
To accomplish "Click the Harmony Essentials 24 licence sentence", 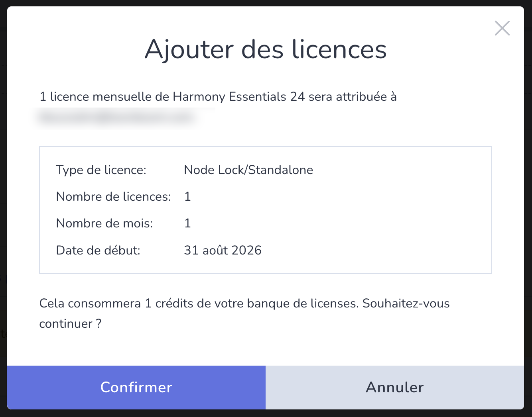I will (218, 97).
